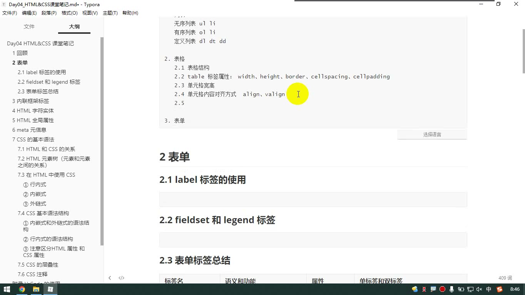The height and width of the screenshot is (295, 525).
Task: Toggle source code mode icon
Action: [x=121, y=278]
